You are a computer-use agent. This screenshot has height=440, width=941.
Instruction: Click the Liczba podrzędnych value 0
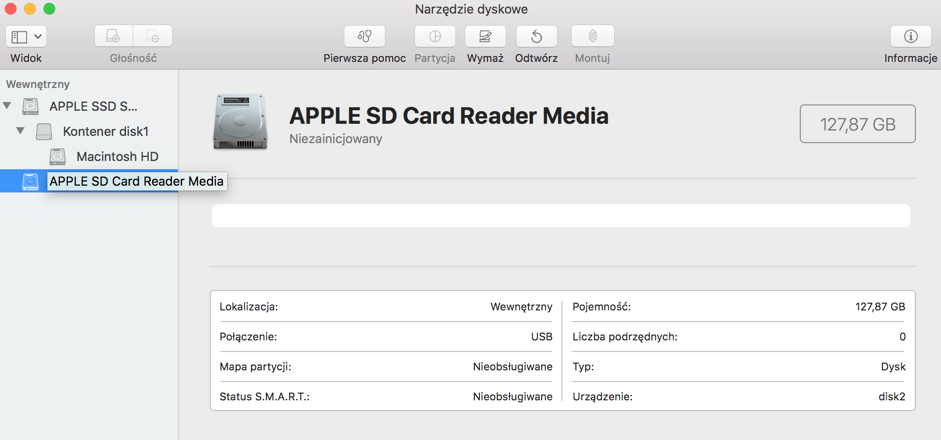[x=902, y=337]
